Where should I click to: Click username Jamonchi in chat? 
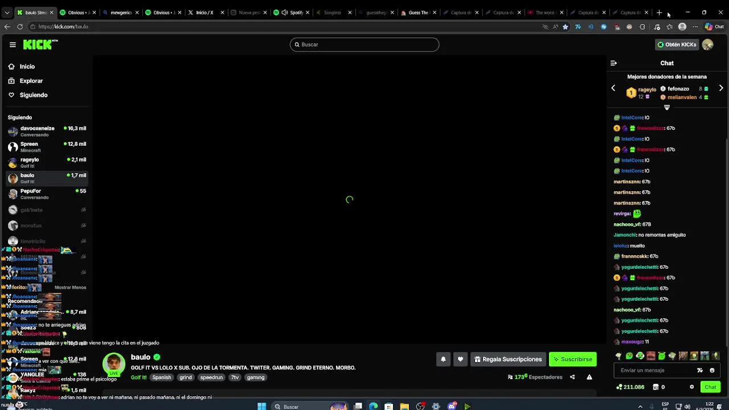pyautogui.click(x=625, y=235)
